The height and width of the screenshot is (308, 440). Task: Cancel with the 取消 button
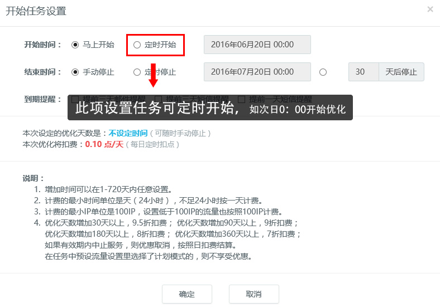(x=254, y=294)
